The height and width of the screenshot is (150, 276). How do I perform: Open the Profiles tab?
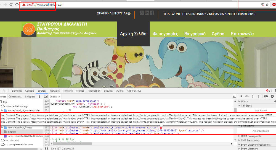pos(80,91)
